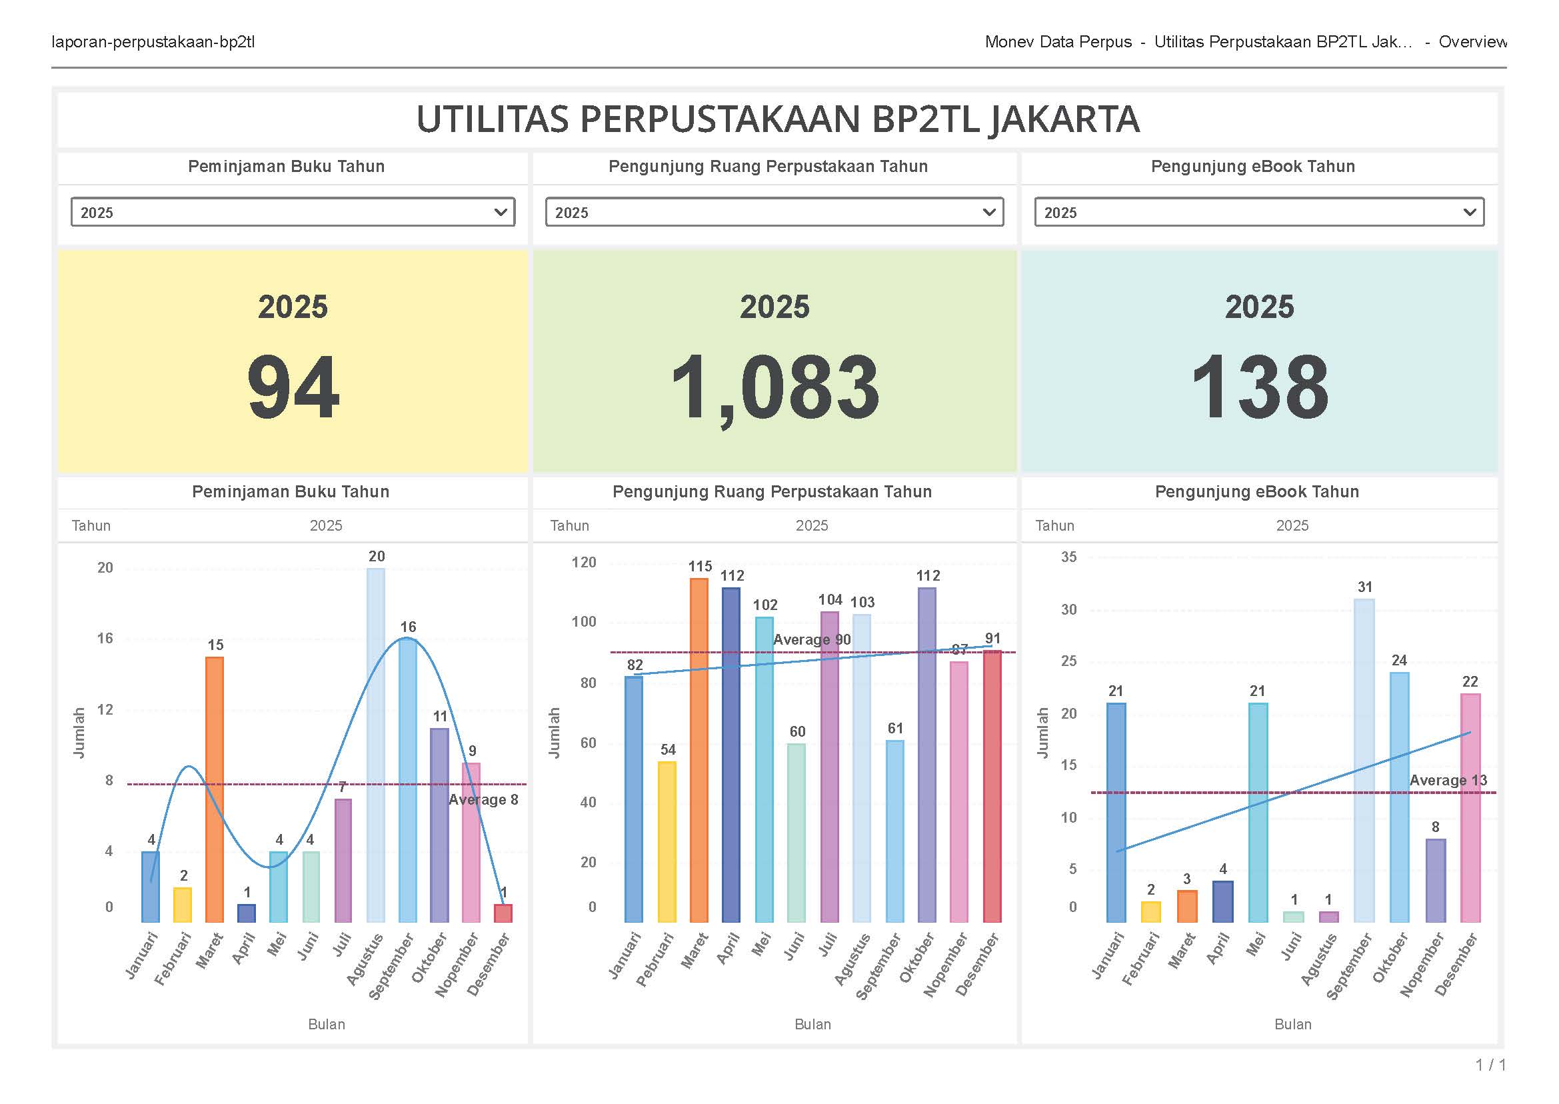1559x1104 pixels.
Task: Click the 2025 column header in Peminjaman chart
Action: coord(325,525)
